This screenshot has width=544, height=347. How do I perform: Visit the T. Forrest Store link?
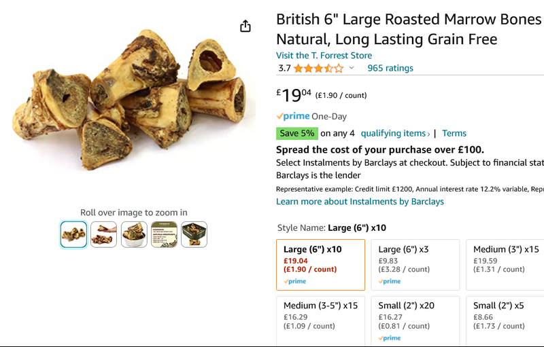tap(324, 55)
